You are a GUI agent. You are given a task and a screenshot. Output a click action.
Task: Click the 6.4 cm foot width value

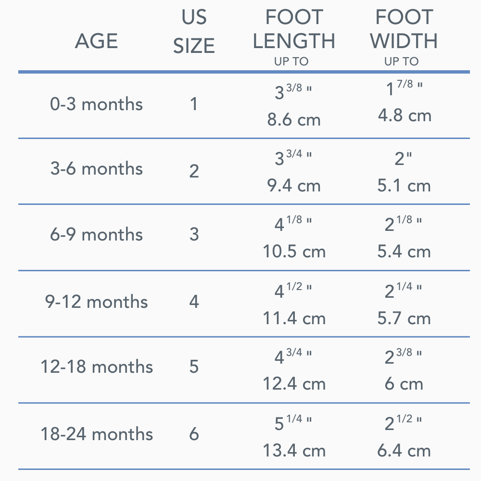[405, 451]
